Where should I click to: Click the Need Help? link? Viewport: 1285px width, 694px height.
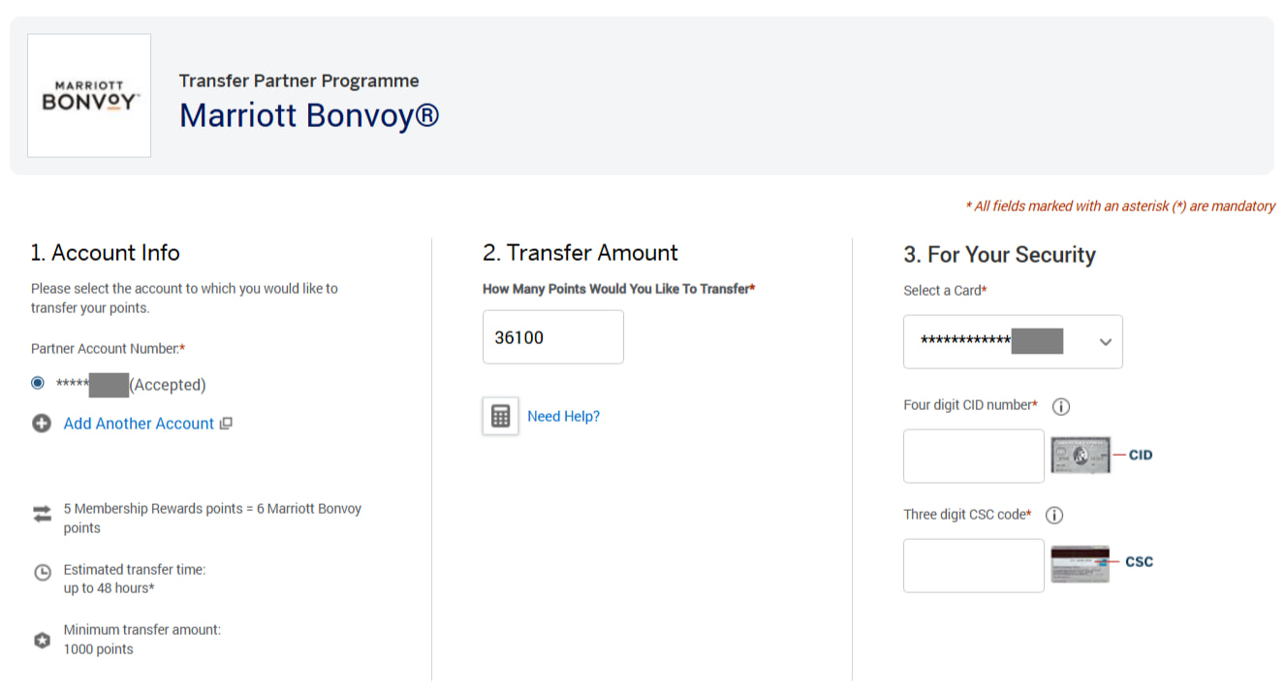tap(563, 416)
